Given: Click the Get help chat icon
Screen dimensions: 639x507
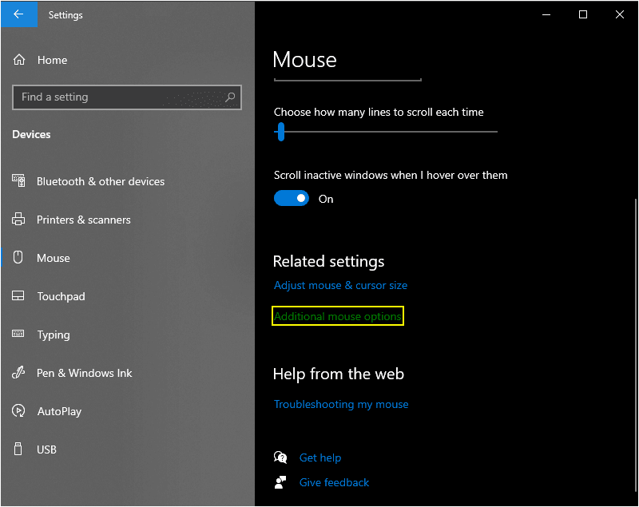Looking at the screenshot, I should 280,457.
